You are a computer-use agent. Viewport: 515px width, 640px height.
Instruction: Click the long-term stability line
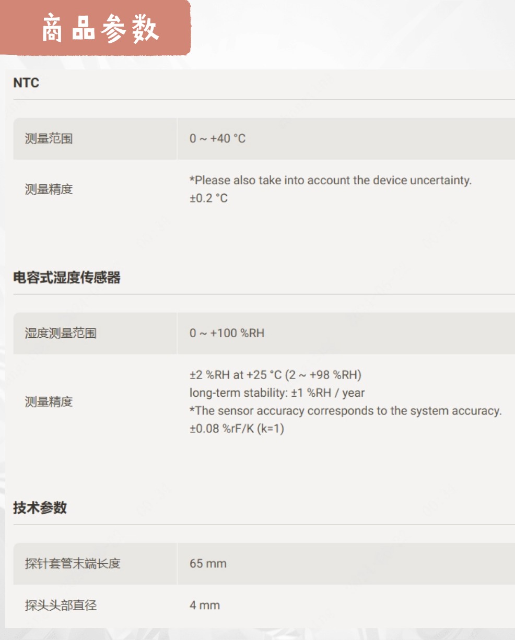point(277,393)
